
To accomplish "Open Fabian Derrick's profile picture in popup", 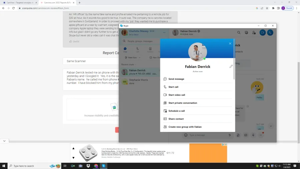I will pyautogui.click(x=197, y=52).
